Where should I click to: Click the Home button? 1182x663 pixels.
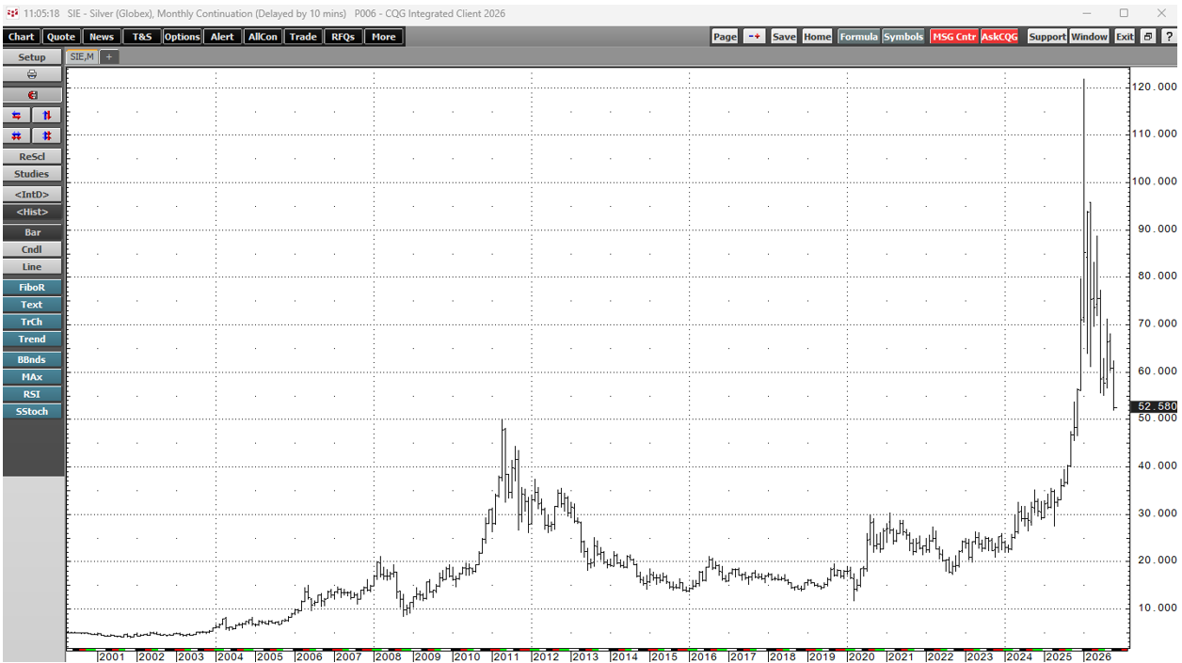(x=817, y=37)
